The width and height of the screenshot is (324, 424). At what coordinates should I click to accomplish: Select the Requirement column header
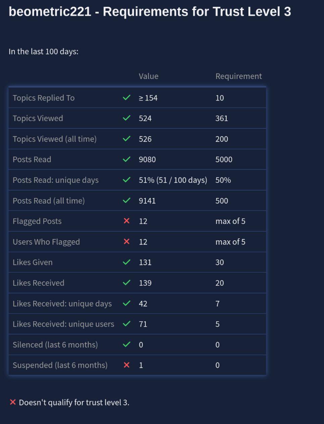[238, 76]
